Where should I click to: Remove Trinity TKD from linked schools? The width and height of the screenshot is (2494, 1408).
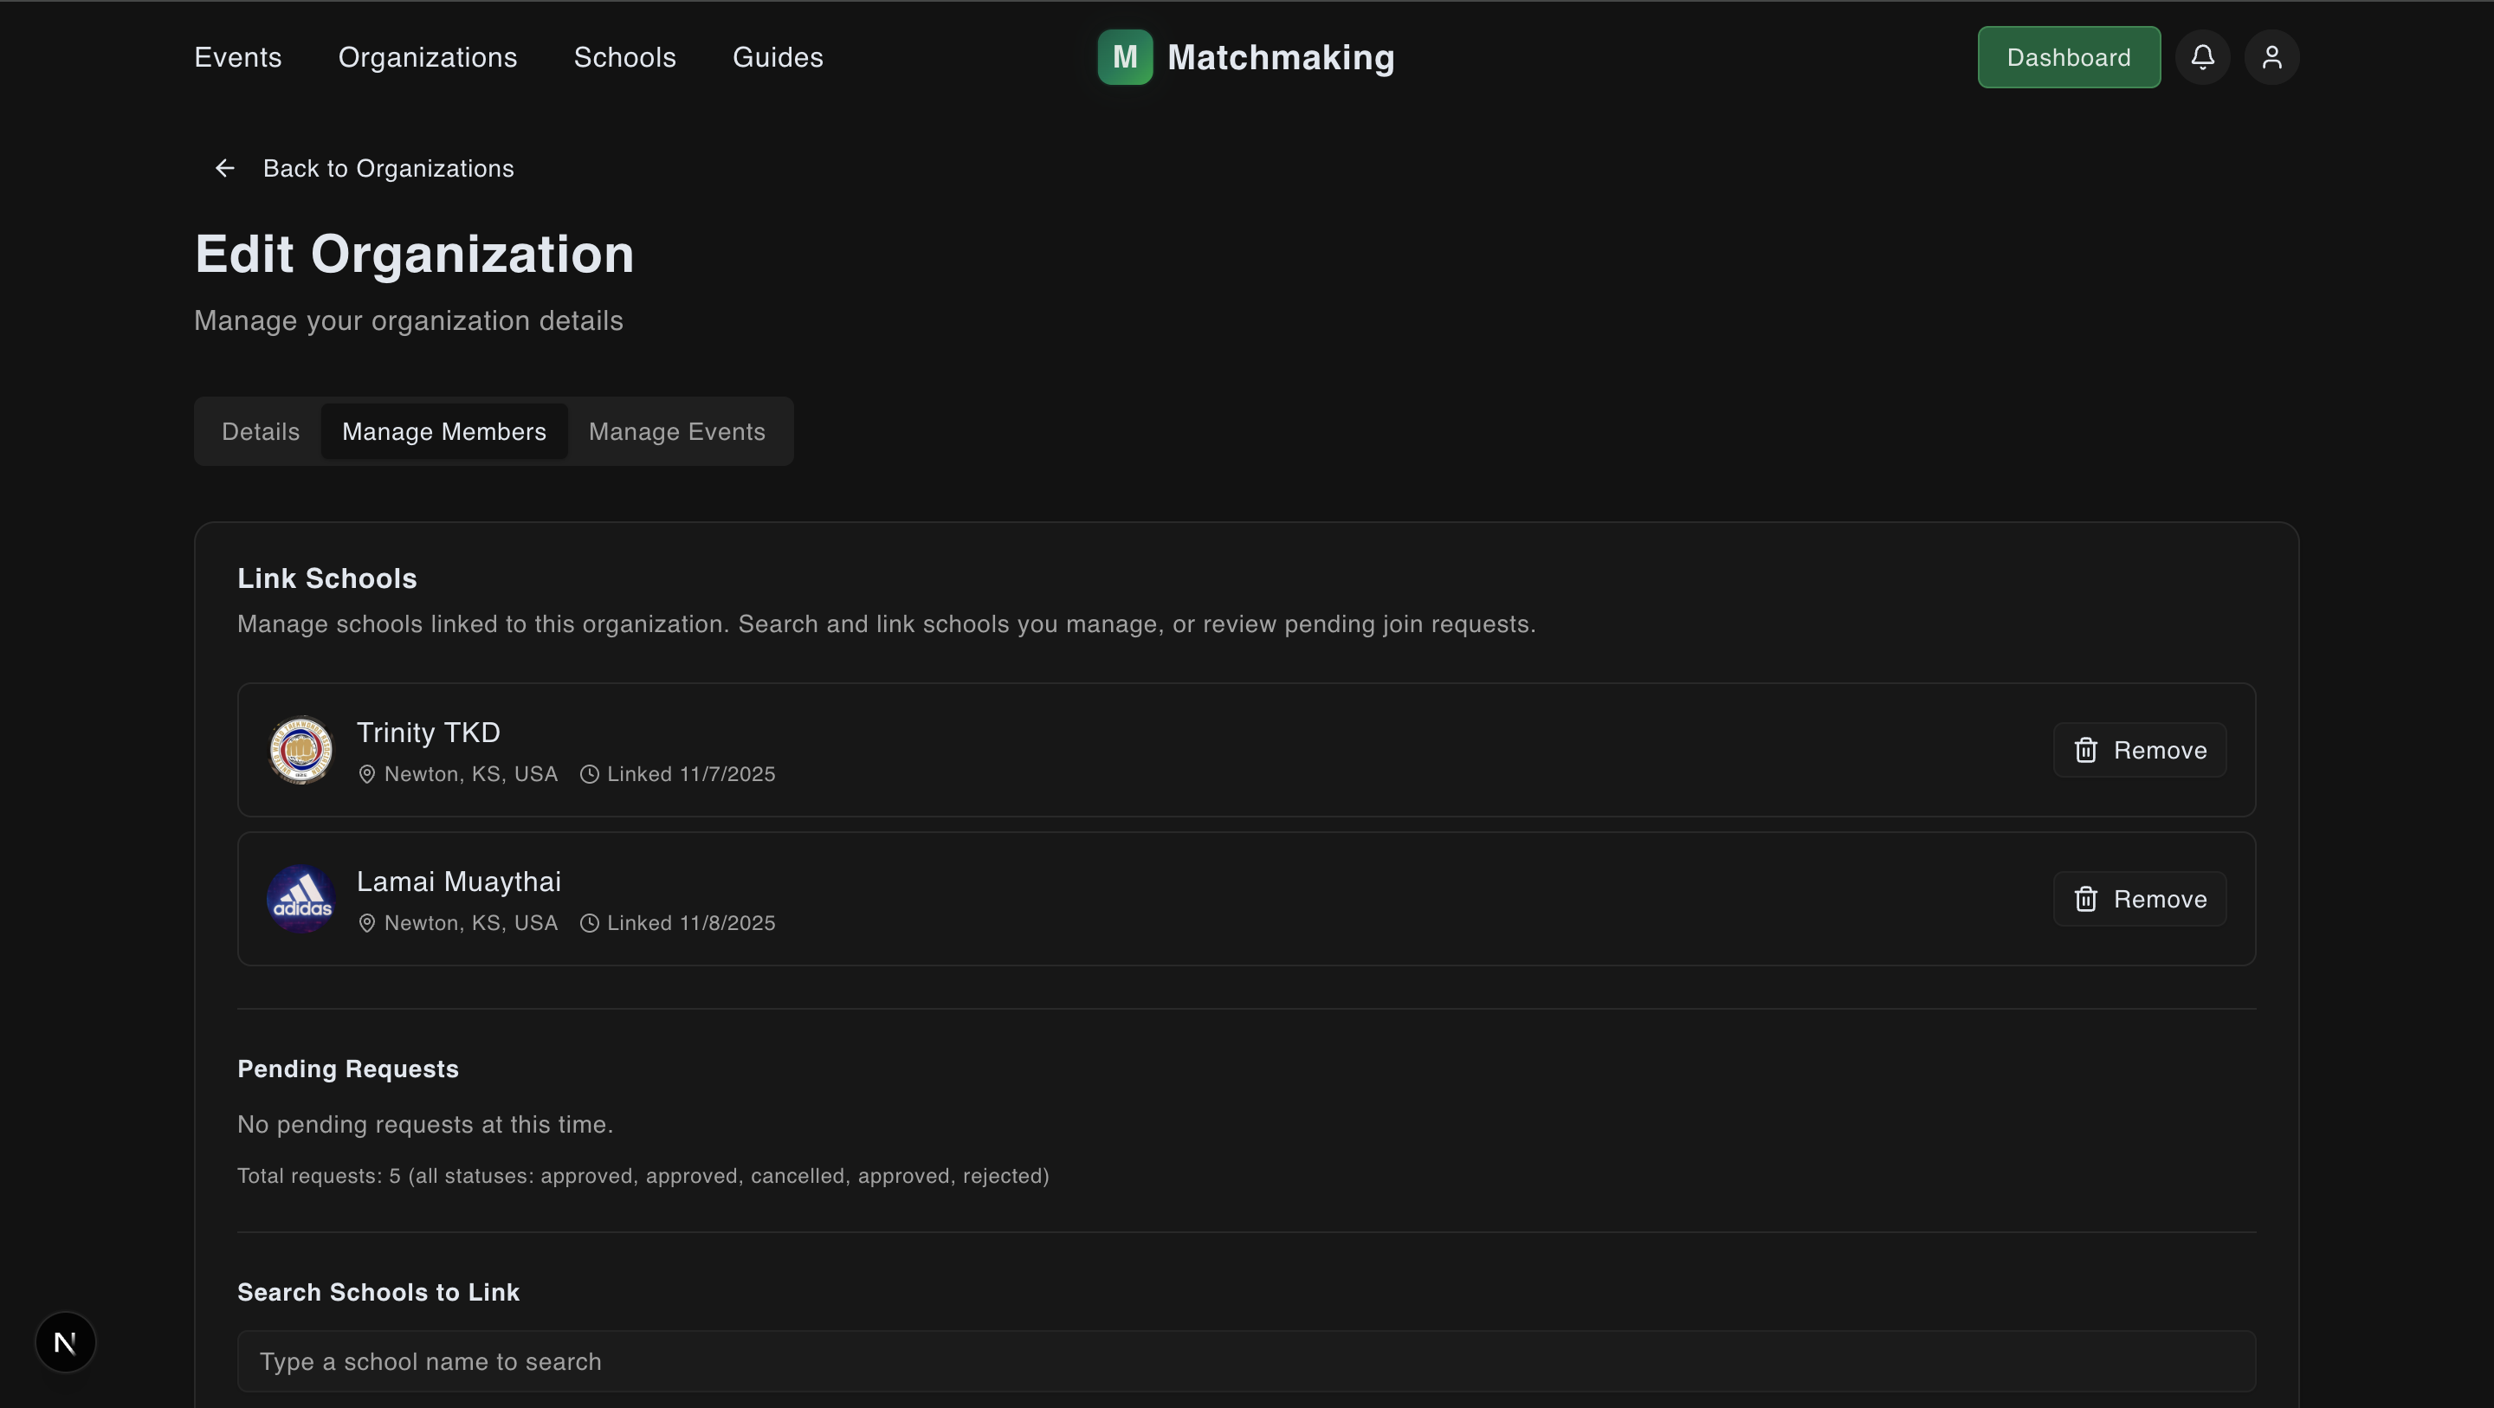point(2140,751)
